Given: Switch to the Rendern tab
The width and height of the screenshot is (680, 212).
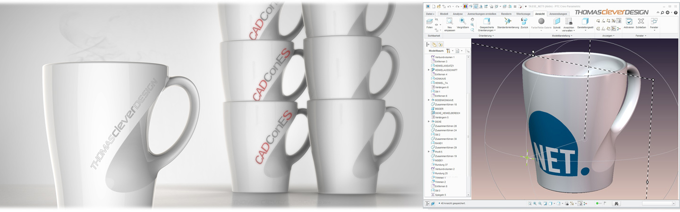Looking at the screenshot, I should coord(506,14).
